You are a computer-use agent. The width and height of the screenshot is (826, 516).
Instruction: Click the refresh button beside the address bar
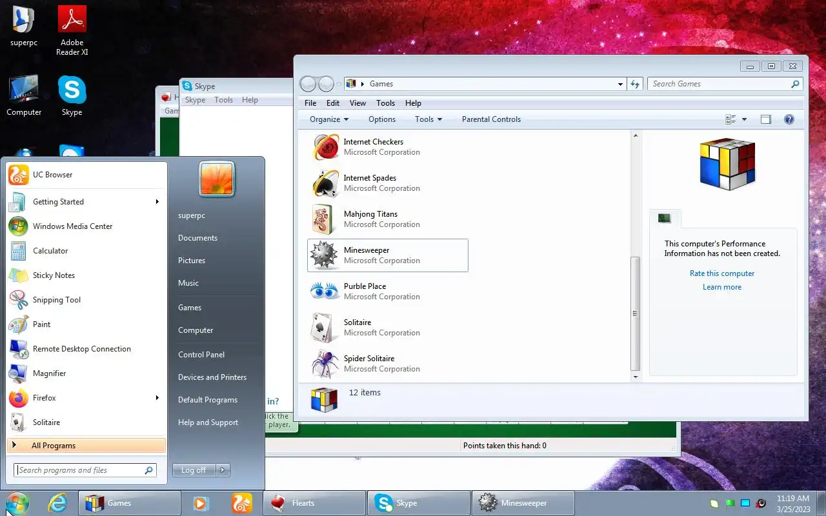(635, 84)
